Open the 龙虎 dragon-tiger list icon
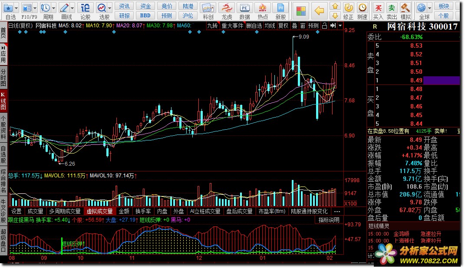Image resolution: width=465 pixels, height=268 pixels. click(x=227, y=8)
